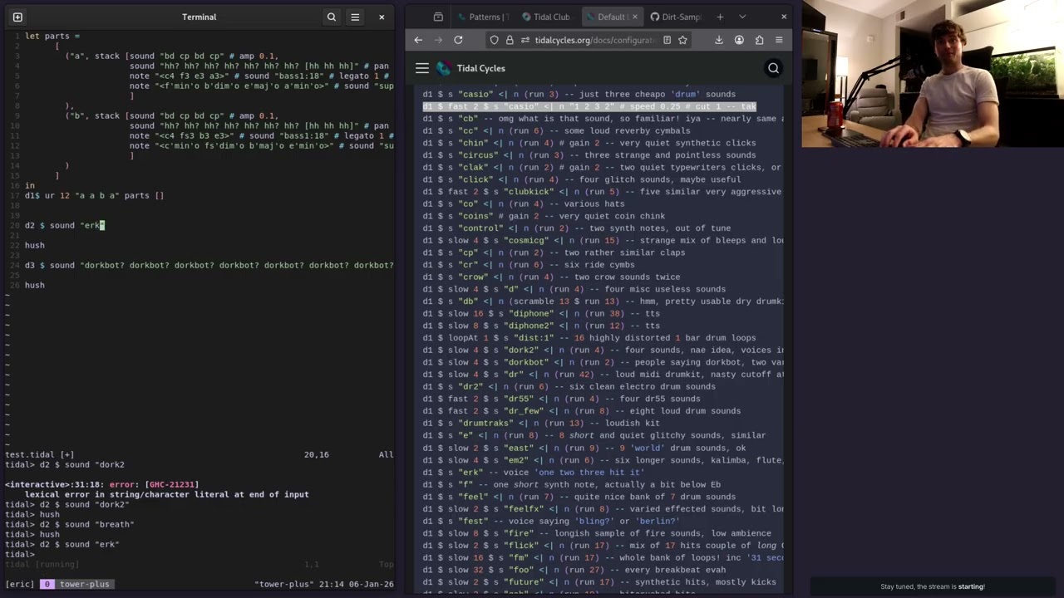This screenshot has height=598, width=1064.
Task: Click the "east" world drum sounds line
Action: click(x=584, y=448)
